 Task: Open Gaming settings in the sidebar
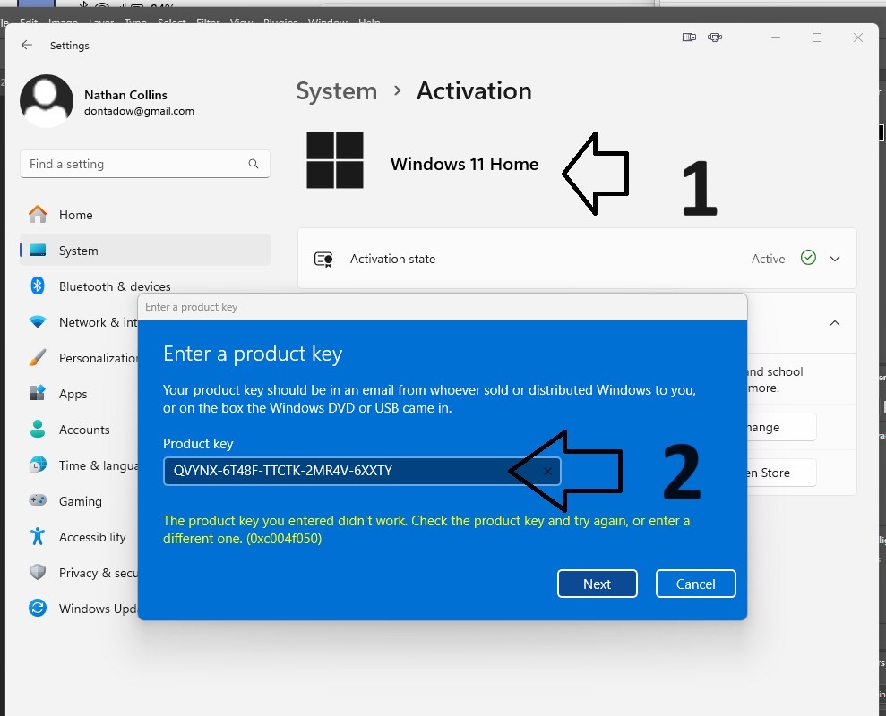click(79, 501)
